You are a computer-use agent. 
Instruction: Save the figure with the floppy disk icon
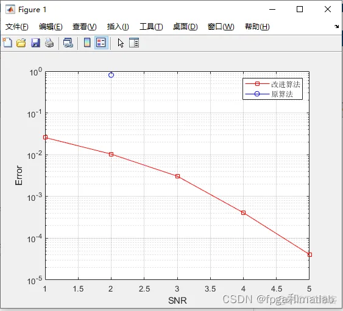coord(35,43)
